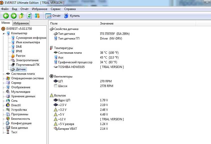The width and height of the screenshot is (211, 144).
Task: Select the Графический процессор temperature row
Action: coord(75,62)
